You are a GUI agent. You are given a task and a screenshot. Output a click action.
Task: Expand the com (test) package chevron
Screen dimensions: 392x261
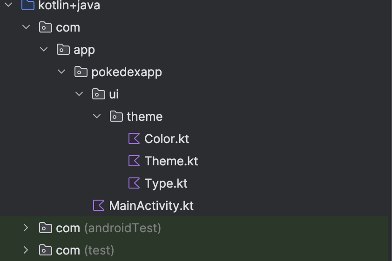click(26, 250)
